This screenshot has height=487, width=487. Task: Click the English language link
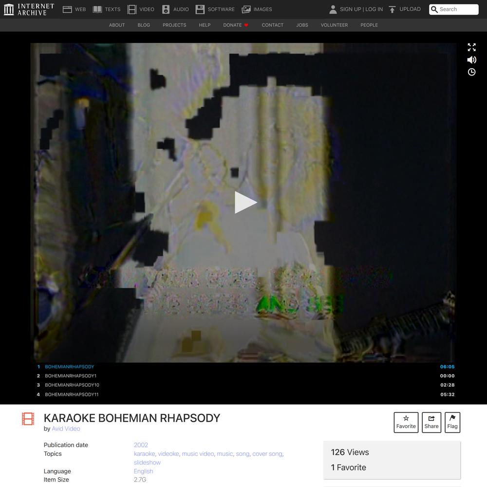pyautogui.click(x=144, y=471)
